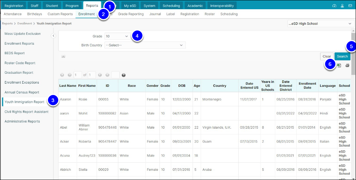This screenshot has width=356, height=180.
Task: Go to the first results page
Action: point(62,75)
